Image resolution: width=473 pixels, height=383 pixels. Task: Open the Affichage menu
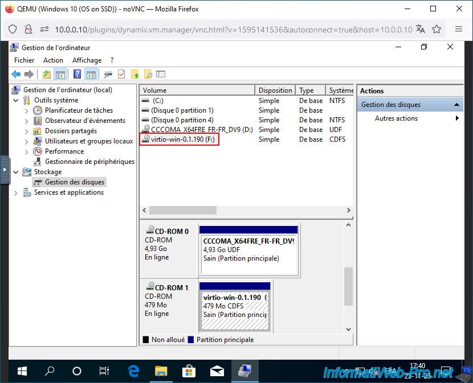click(x=87, y=60)
